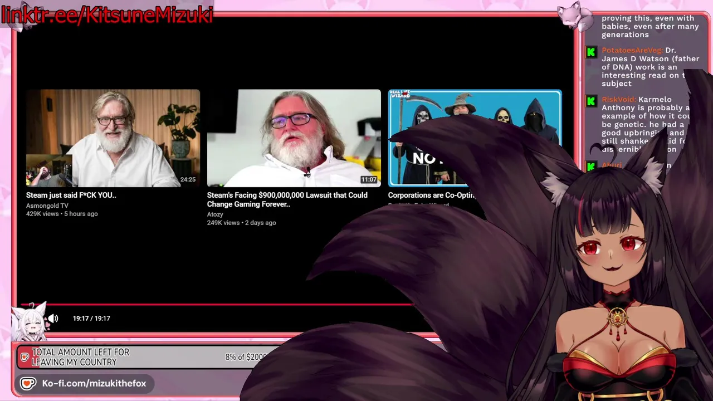
Task: Click the Ko-fi cup icon in banner
Action: click(x=28, y=384)
